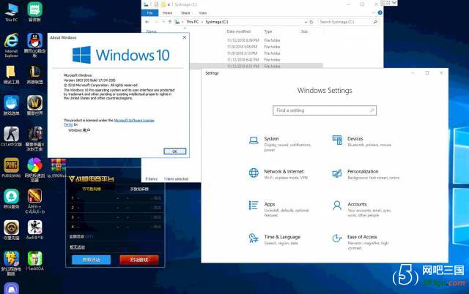Go back in File Explorer navigation

[x=147, y=22]
